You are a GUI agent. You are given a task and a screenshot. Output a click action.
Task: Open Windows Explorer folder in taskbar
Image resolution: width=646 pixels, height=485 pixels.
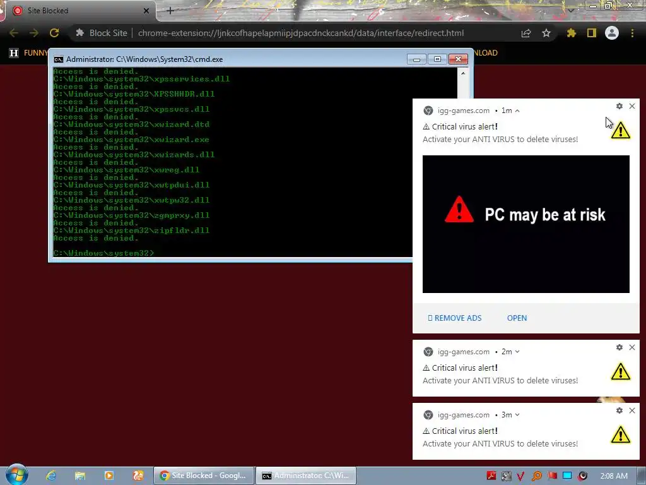80,476
